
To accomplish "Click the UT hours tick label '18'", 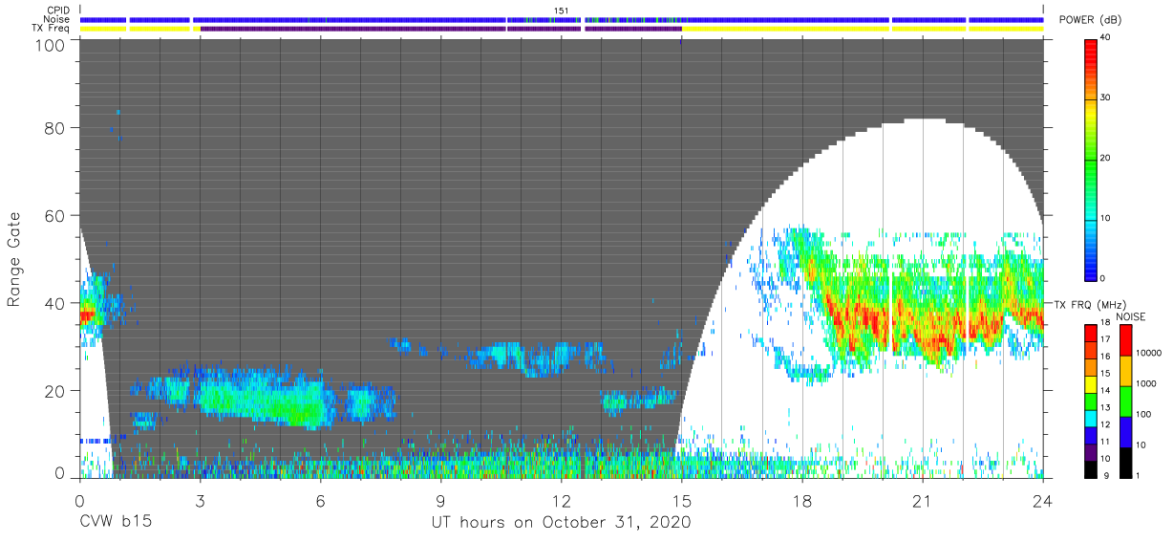I will coord(801,499).
